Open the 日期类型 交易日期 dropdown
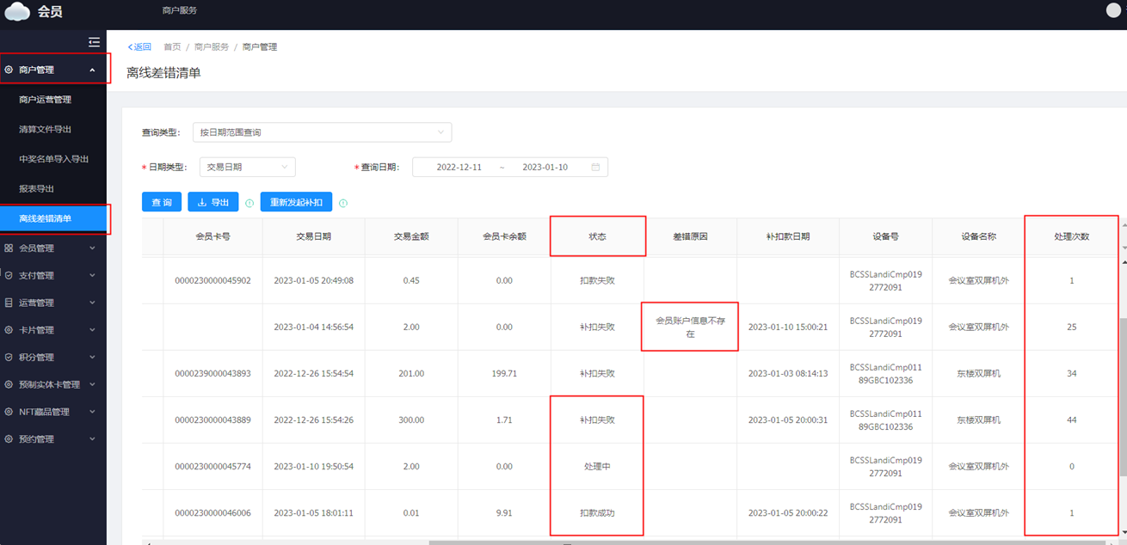This screenshot has height=545, width=1127. click(247, 167)
